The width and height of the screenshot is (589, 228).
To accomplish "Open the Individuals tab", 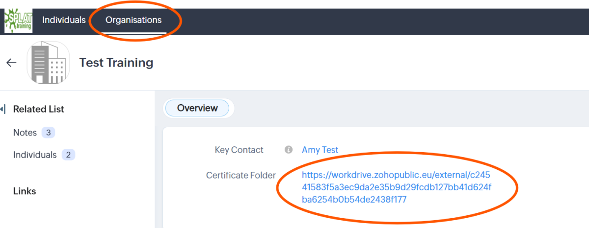I will (64, 20).
